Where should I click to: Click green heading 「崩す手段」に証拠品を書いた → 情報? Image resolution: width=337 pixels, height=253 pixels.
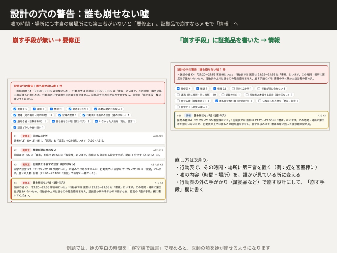point(229,40)
